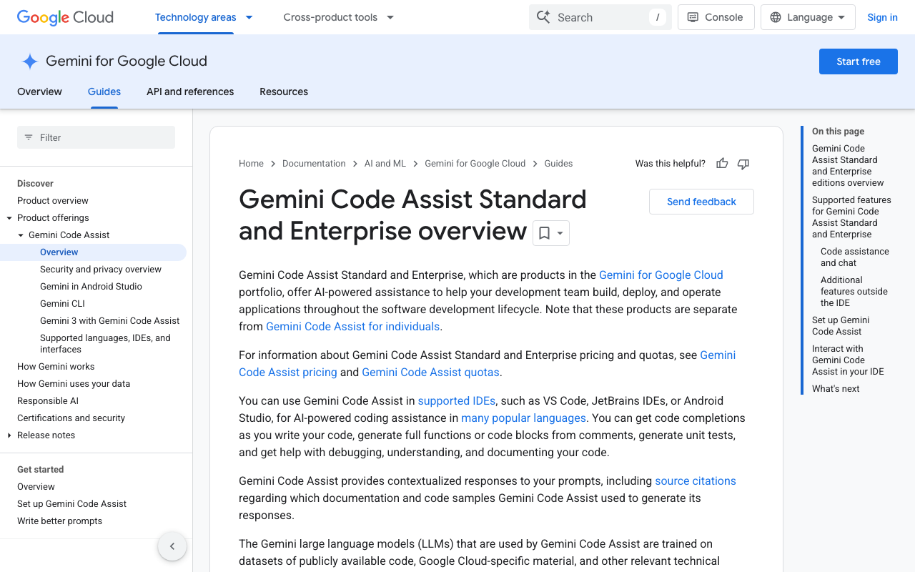This screenshot has width=915, height=572.
Task: Jump to Supported features section in page outline
Action: click(x=851, y=217)
